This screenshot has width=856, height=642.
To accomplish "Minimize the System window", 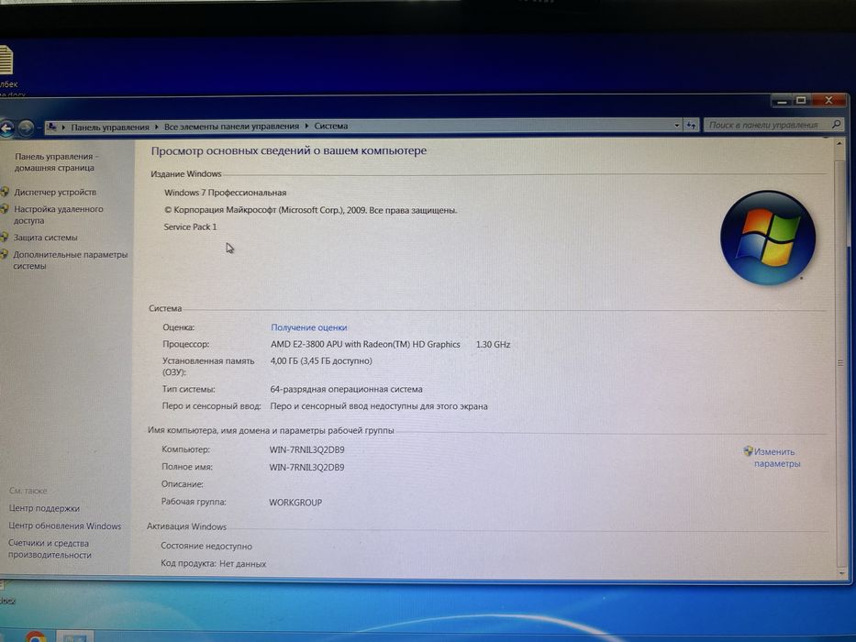I will tap(782, 101).
